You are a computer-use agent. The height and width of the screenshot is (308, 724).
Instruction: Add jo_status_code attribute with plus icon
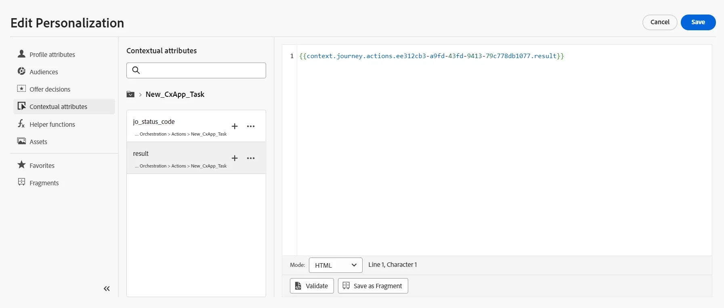[235, 126]
